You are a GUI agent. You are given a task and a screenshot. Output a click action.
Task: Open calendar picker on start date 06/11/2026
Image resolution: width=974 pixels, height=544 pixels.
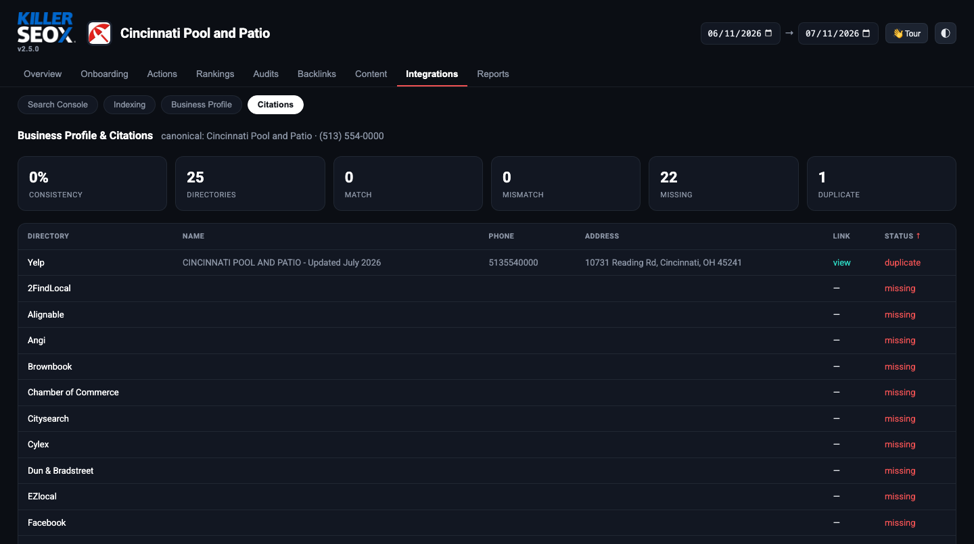tap(768, 34)
